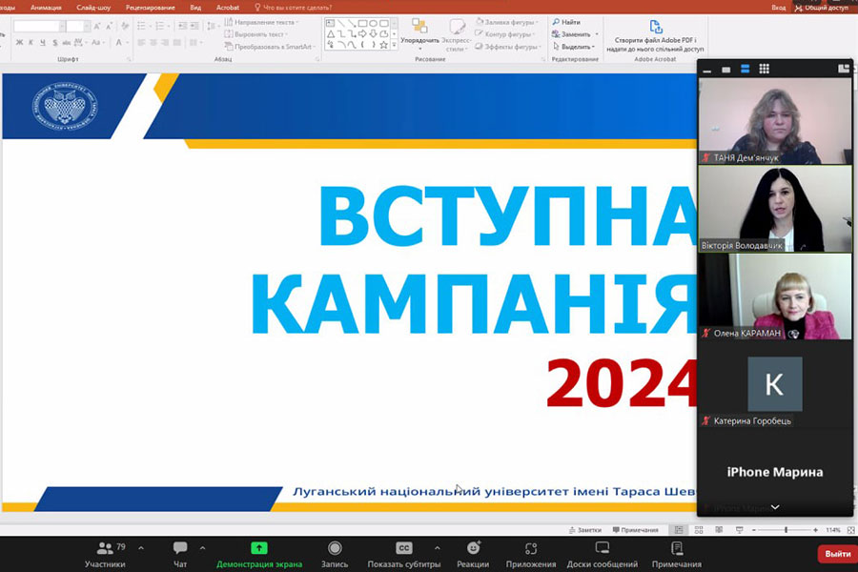The height and width of the screenshot is (572, 858).
Task: Collapse video panel with minimize strip icon
Action: 707,70
